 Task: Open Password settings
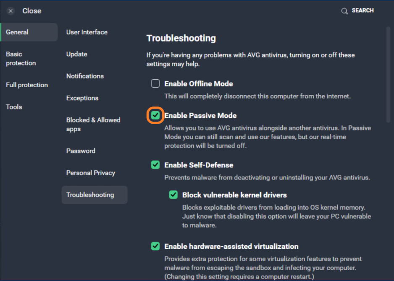81,151
